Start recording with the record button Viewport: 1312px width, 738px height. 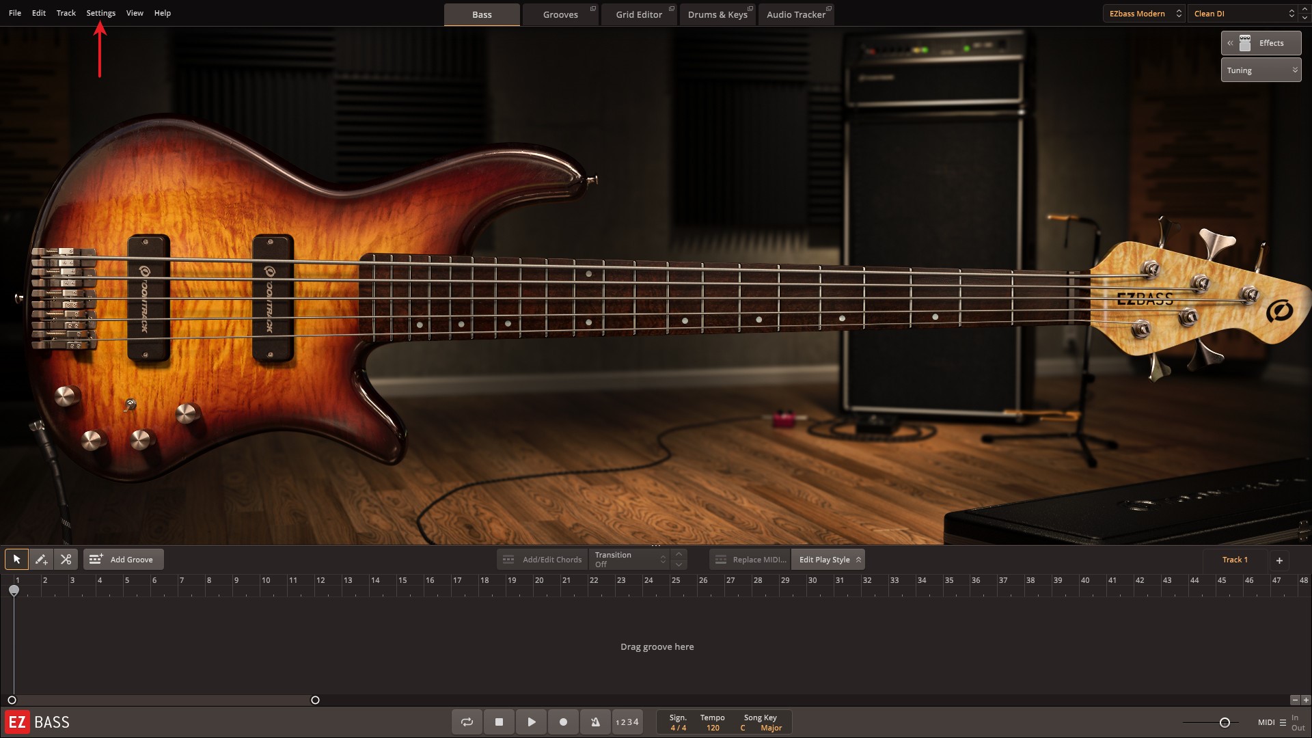563,722
